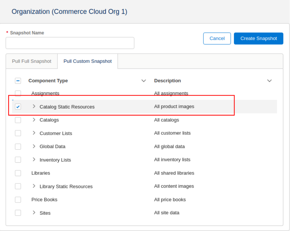The width and height of the screenshot is (290, 231).
Task: Click the Library Static Resources label
Action: tap(66, 186)
